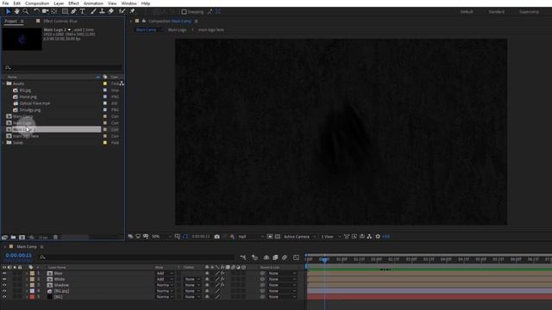Select the Hand tool
The image size is (552, 310).
pos(16,11)
